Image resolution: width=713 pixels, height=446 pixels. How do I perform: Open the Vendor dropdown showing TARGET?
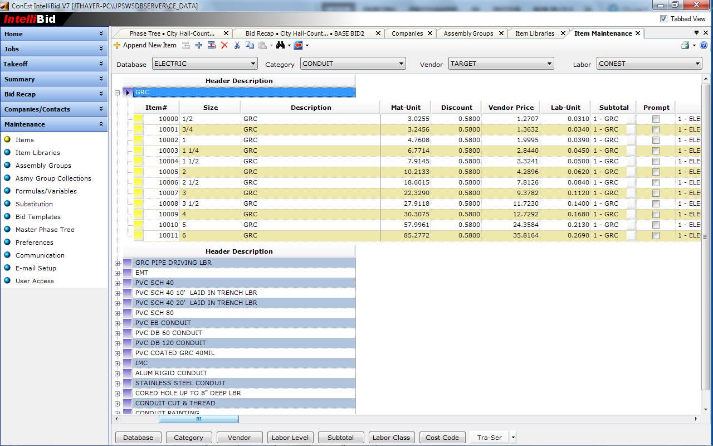click(x=550, y=64)
